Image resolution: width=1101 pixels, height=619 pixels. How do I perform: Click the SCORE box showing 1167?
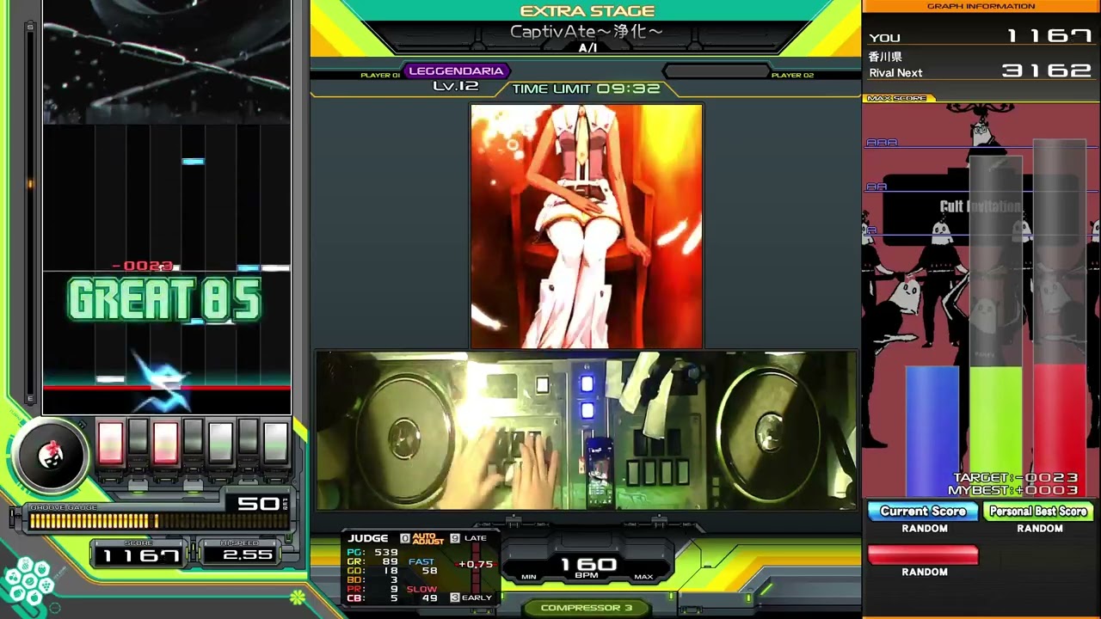coord(140,555)
